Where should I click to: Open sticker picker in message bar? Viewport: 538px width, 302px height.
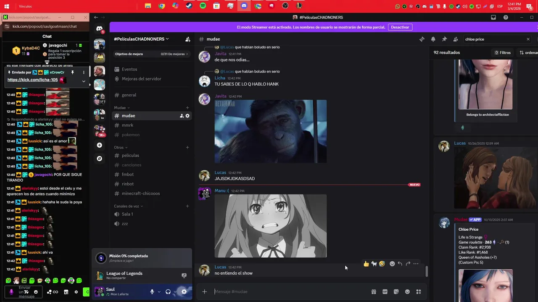coord(396,292)
